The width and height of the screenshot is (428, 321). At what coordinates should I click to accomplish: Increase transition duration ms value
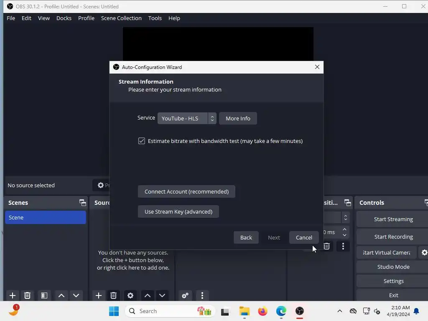(344, 229)
